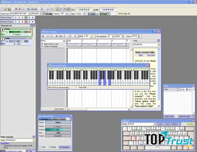Select QChords Octave 3

coord(23,22)
